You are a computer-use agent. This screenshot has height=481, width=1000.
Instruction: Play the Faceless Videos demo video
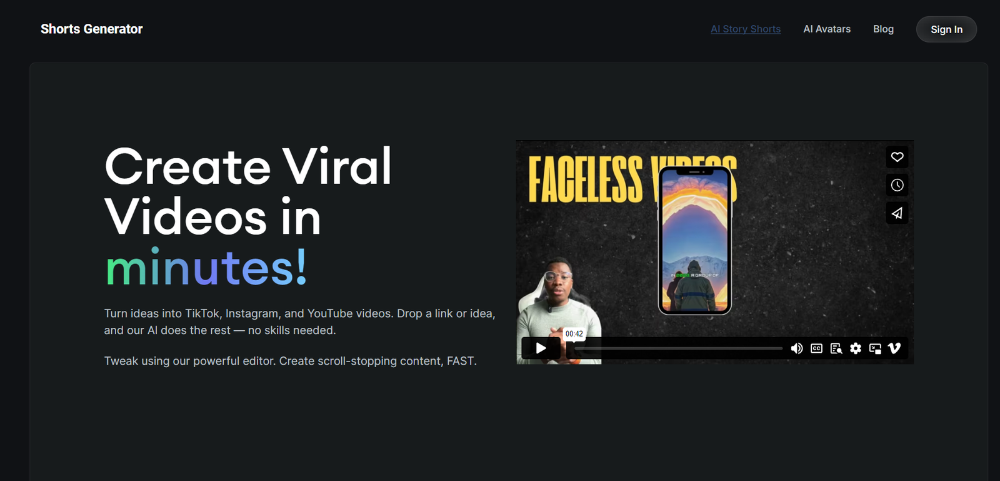tap(541, 348)
